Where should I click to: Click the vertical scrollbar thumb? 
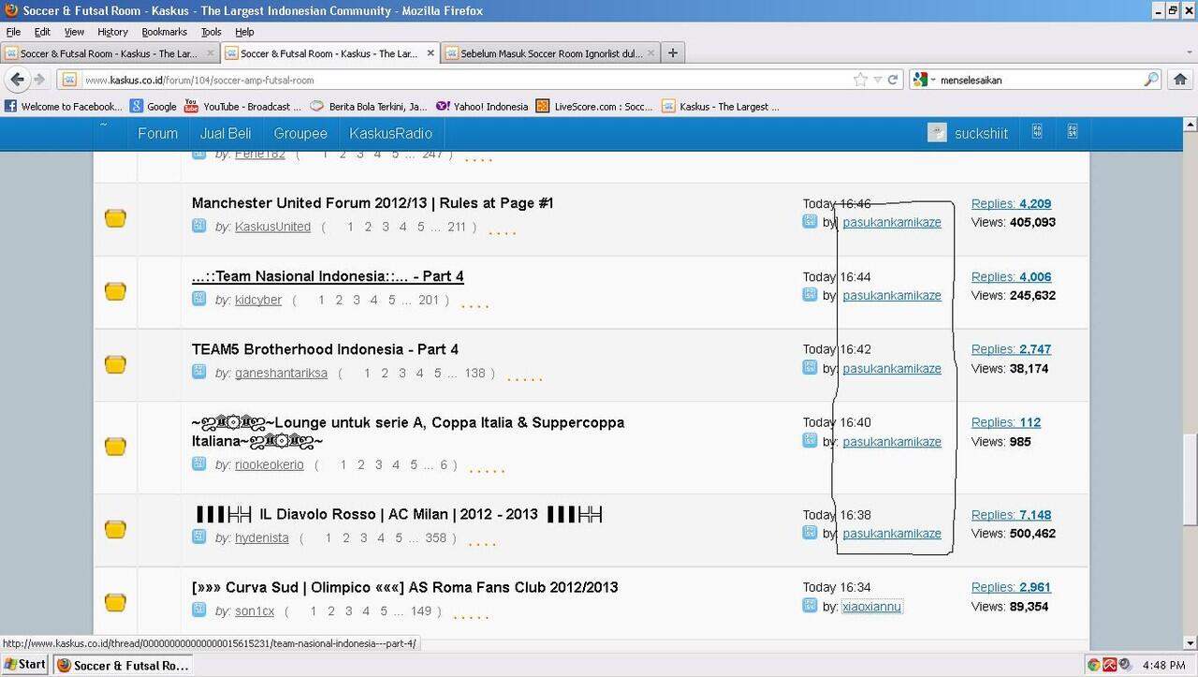1190,480
